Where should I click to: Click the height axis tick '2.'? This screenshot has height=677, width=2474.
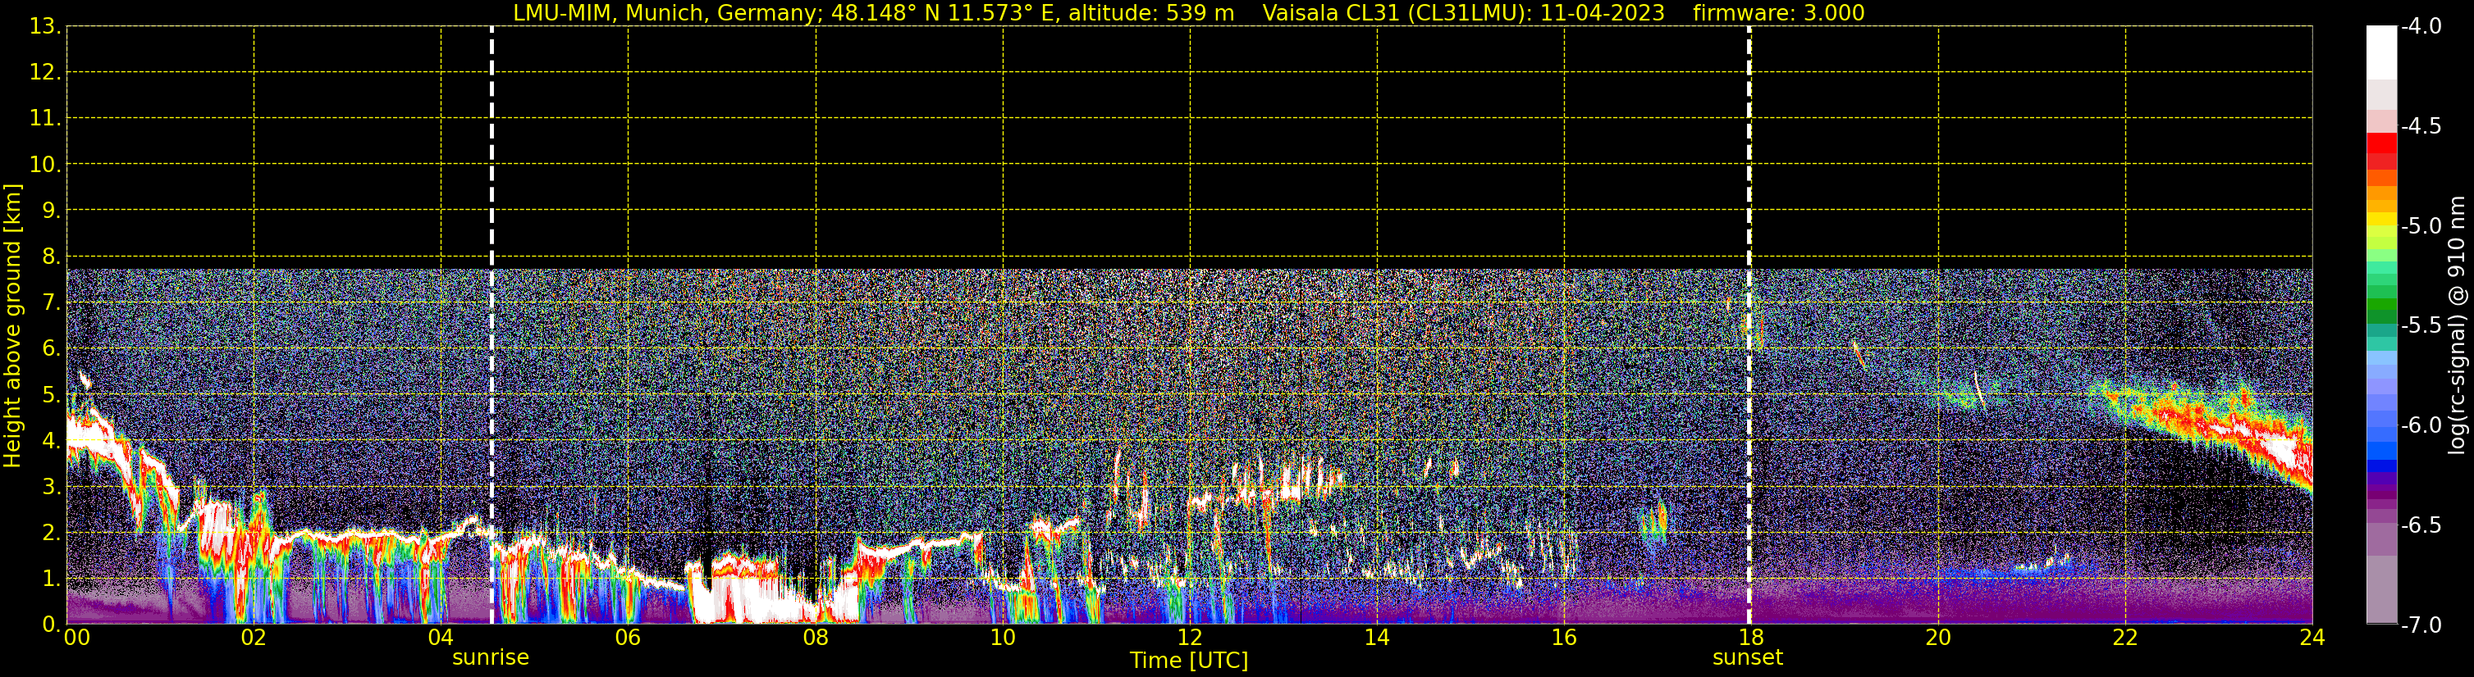[x=52, y=534]
